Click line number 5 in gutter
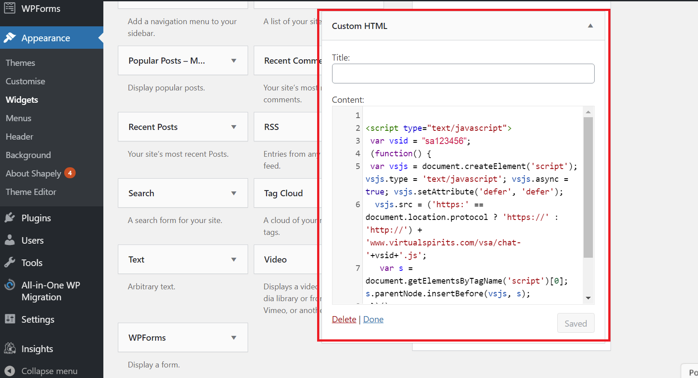 click(x=358, y=166)
